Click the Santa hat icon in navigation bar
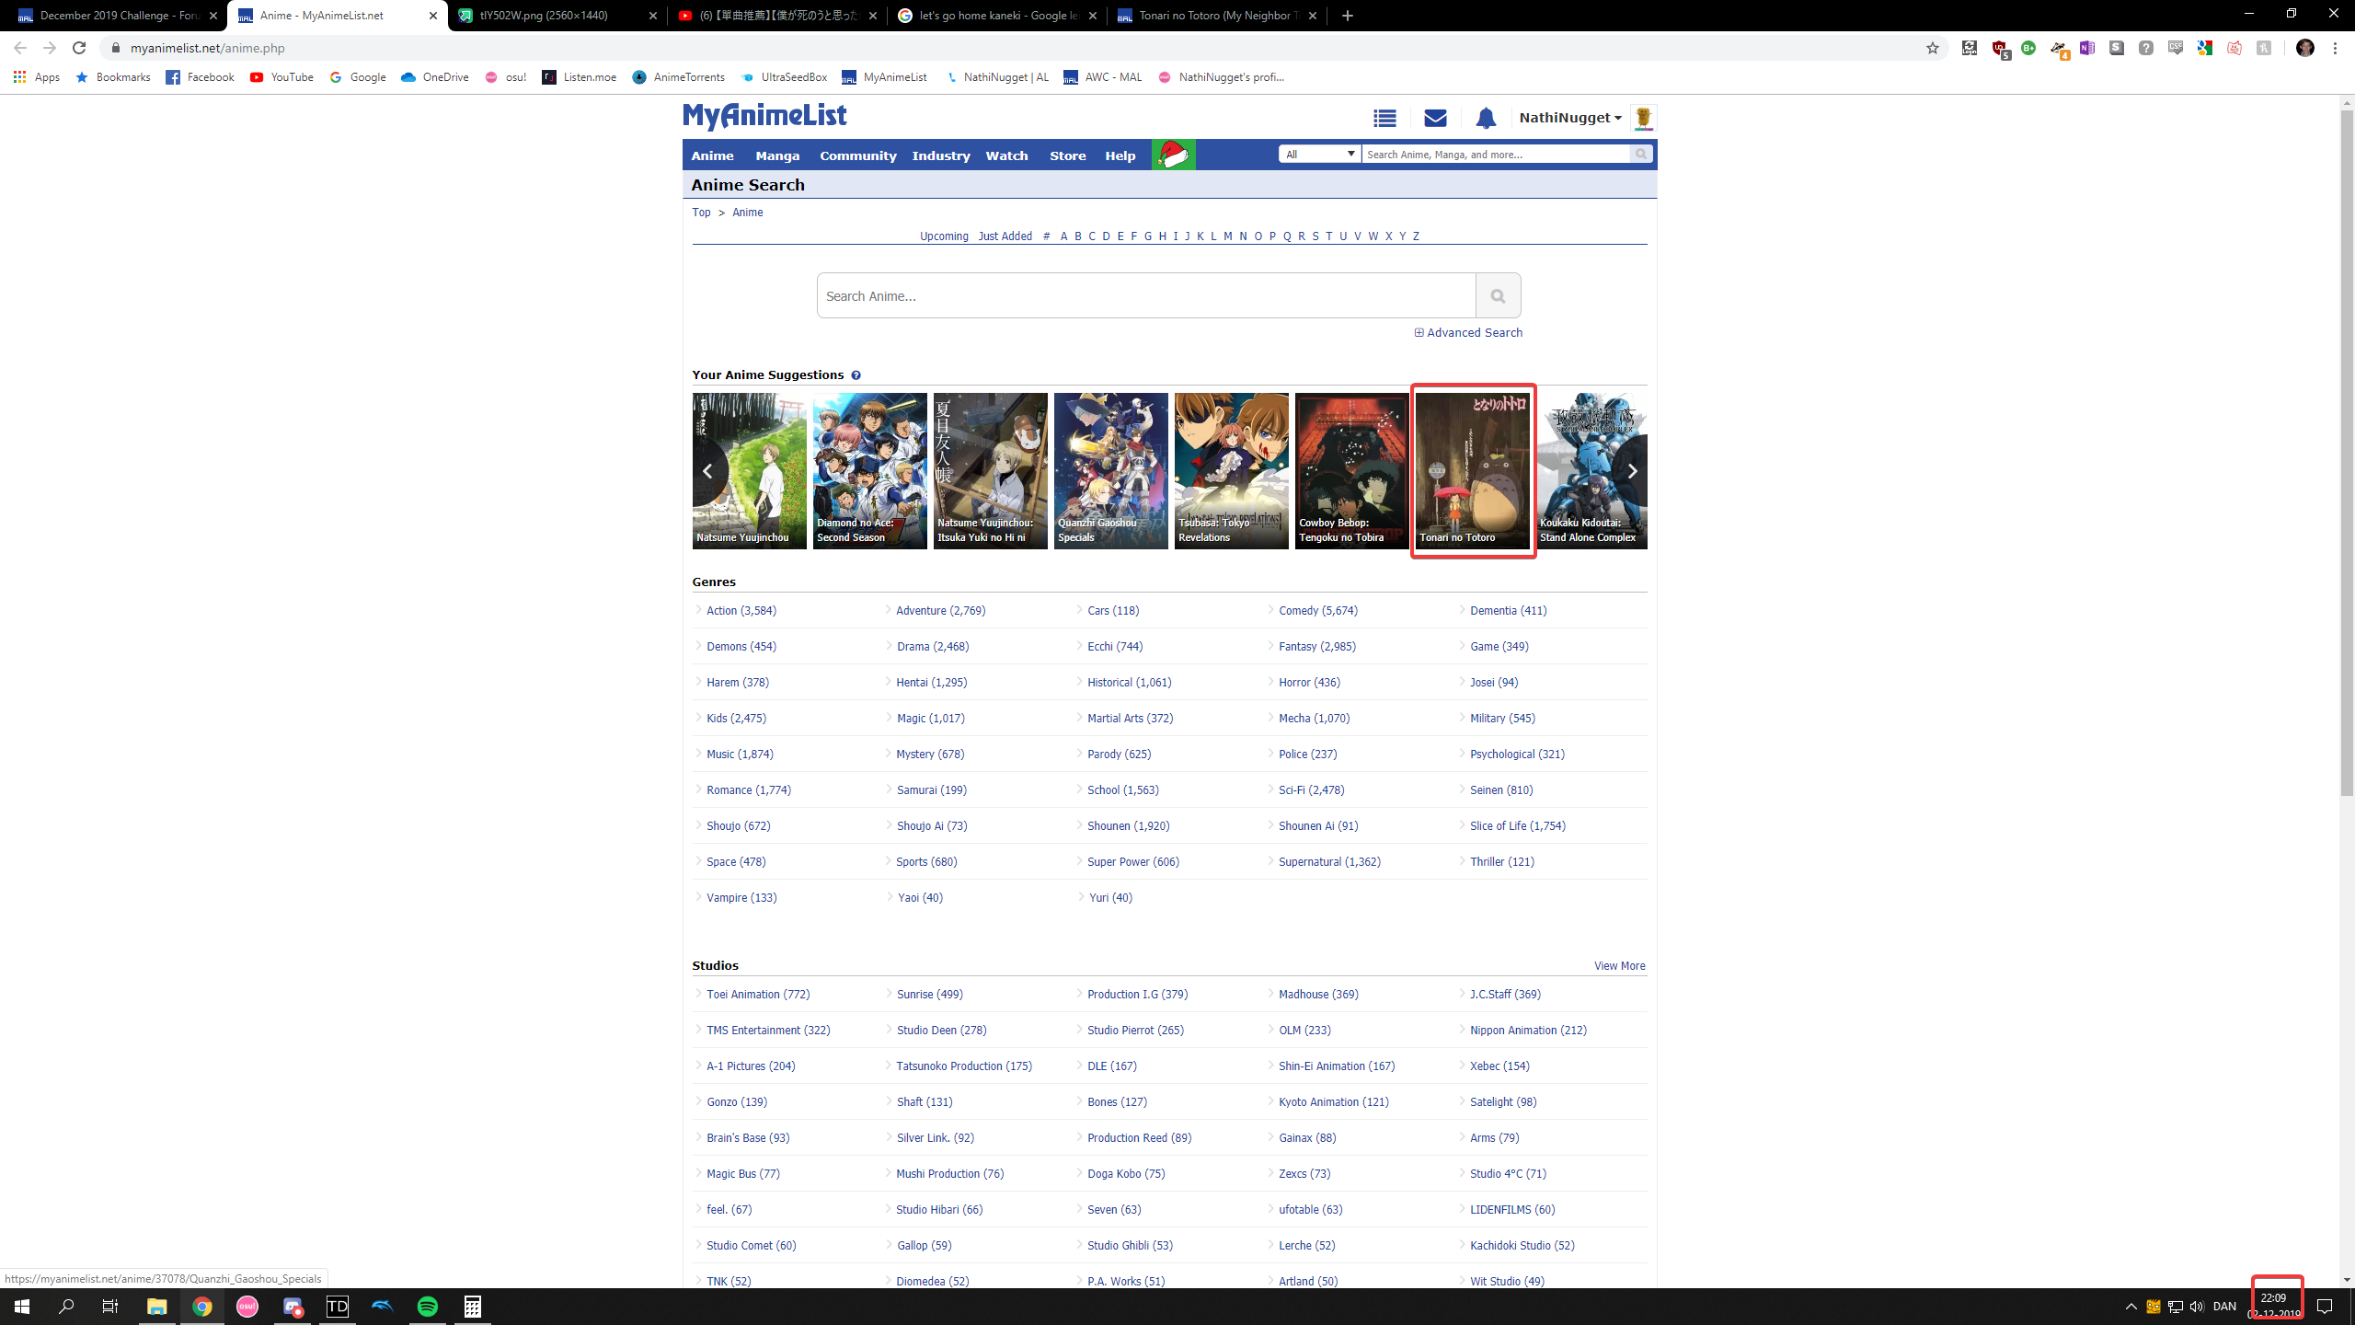 [1174, 155]
